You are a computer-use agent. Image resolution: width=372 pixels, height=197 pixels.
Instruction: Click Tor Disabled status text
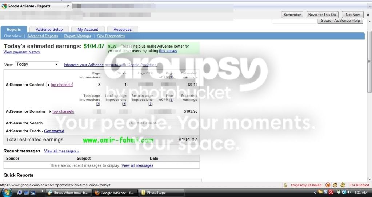359,185
